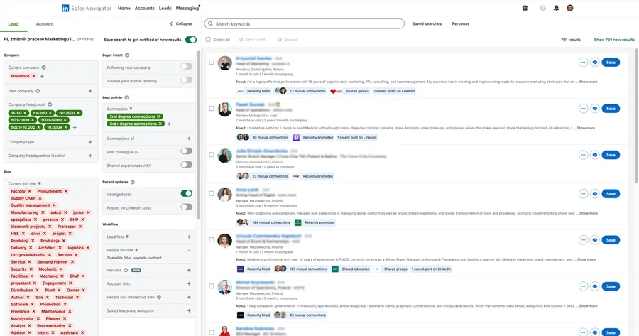Show more of first lead's About
This screenshot has height=336, width=639.
[x=588, y=82]
